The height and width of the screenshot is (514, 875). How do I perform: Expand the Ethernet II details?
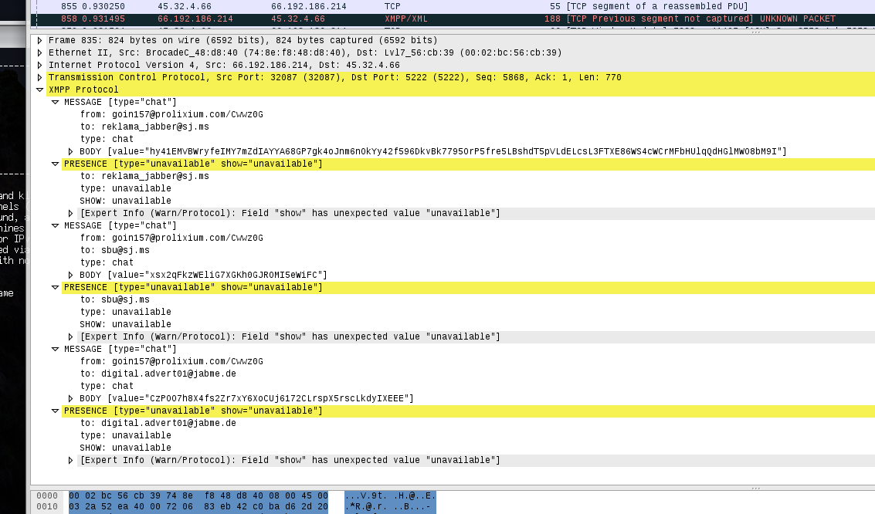click(40, 52)
